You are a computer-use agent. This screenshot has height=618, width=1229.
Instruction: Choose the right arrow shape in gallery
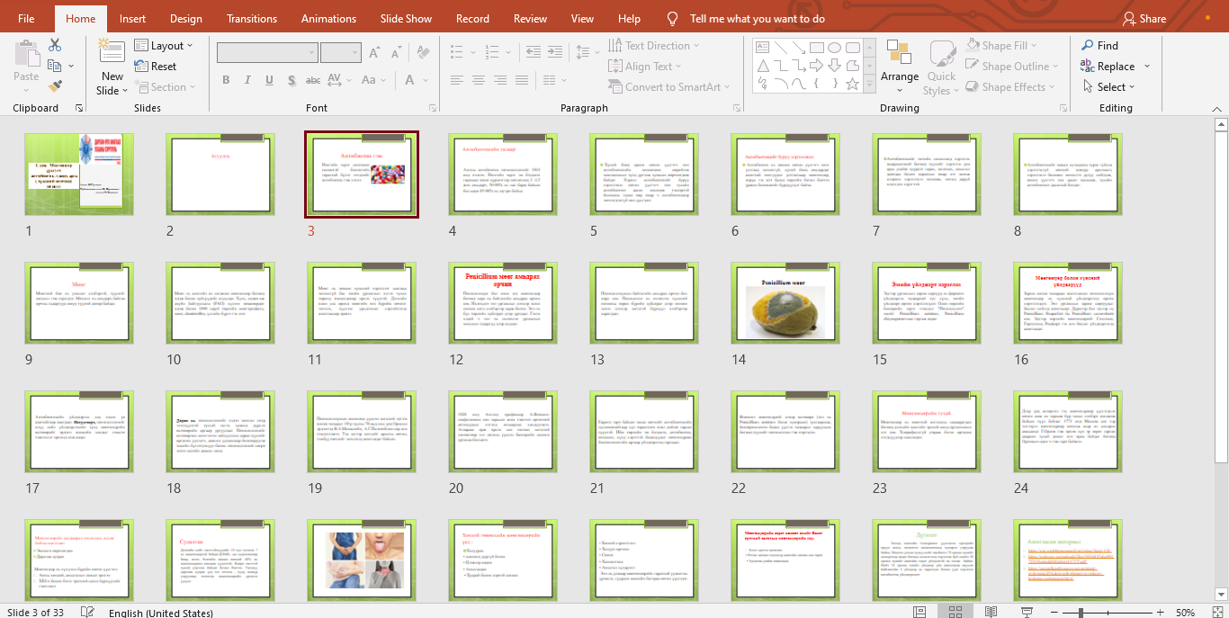click(815, 66)
